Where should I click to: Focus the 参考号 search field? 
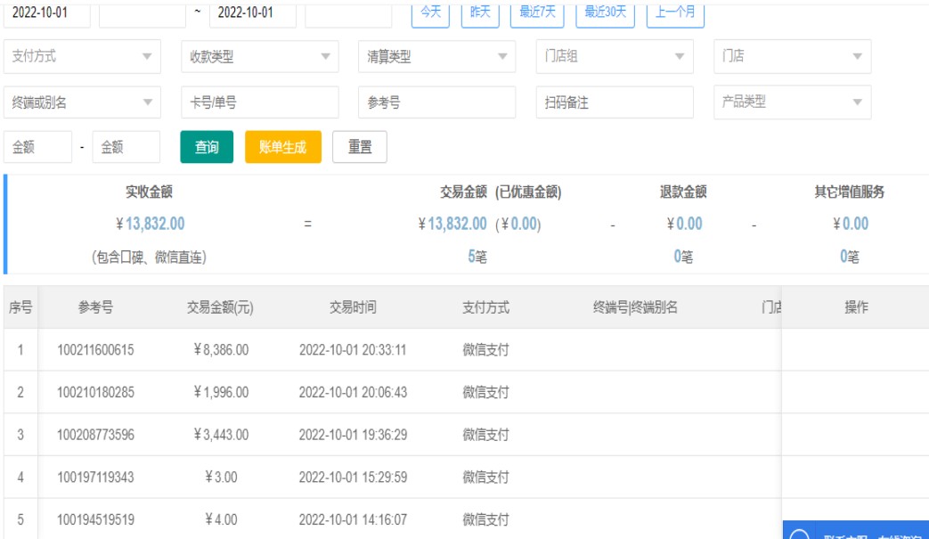(x=436, y=102)
